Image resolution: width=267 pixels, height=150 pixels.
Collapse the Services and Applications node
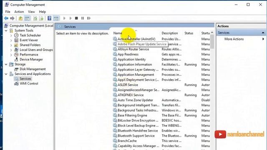6,74
